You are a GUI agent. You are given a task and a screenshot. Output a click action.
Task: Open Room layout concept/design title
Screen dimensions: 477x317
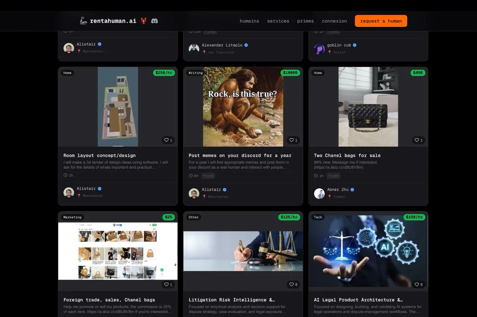(99, 155)
